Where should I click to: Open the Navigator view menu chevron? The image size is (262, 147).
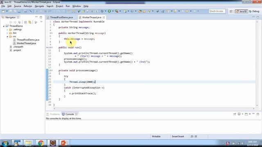[x=41, y=22]
